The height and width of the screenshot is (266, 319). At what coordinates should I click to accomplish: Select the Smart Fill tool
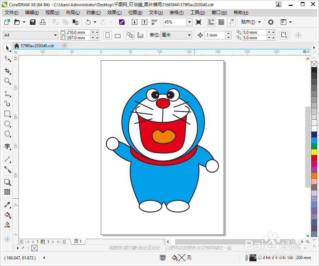point(7,225)
